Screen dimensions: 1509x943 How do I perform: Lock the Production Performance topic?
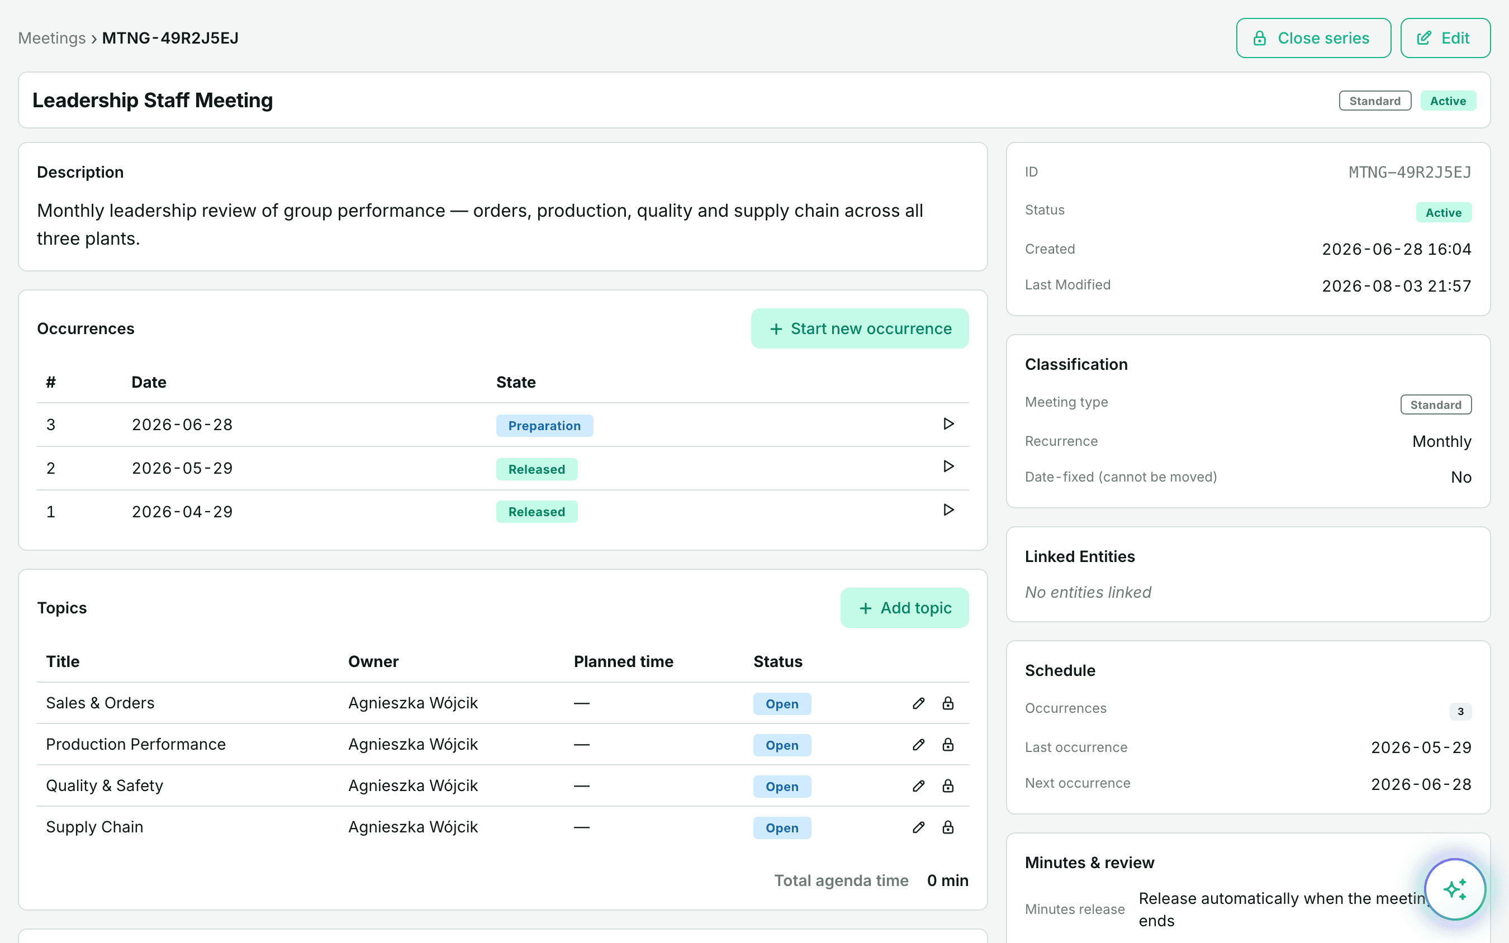pyautogui.click(x=947, y=745)
